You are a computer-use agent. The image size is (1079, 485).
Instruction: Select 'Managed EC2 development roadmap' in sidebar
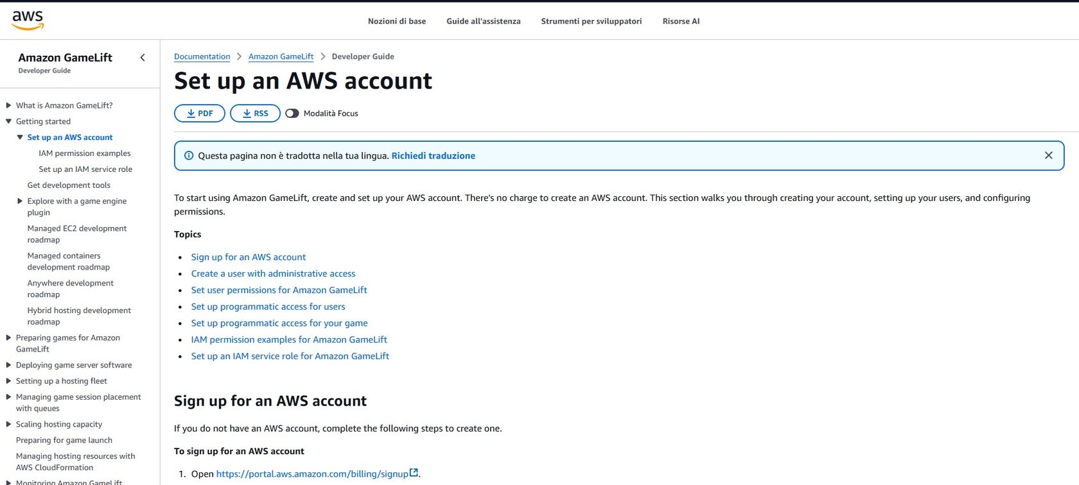[x=77, y=234]
